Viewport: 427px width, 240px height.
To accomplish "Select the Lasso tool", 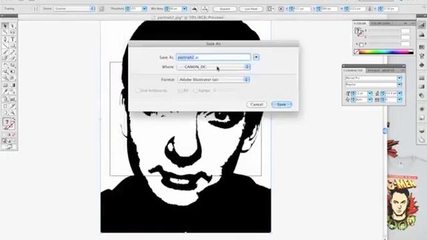I will coord(12,33).
